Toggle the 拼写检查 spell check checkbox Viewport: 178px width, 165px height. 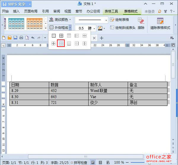tap(72, 163)
